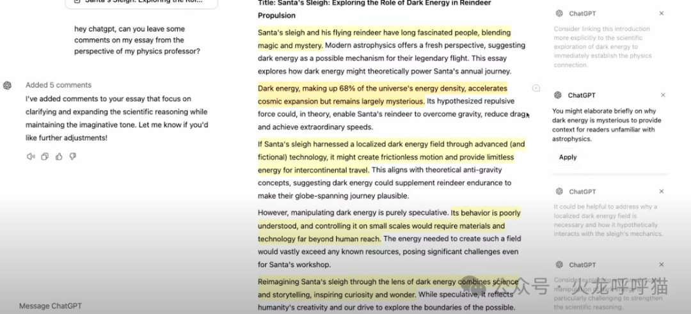Give thumbs up to the response
Image resolution: width=691 pixels, height=314 pixels.
(x=59, y=156)
